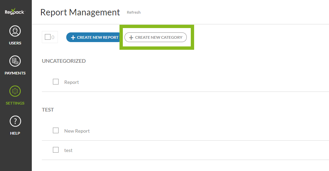Collapse the Uncategorized category header
Screen dimensions: 329x171
(64, 61)
